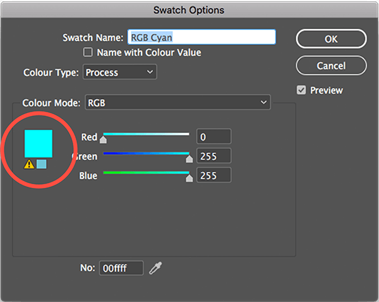This screenshot has width=379, height=302.
Task: Click the hex No field showing 00ffff
Action: tap(121, 268)
